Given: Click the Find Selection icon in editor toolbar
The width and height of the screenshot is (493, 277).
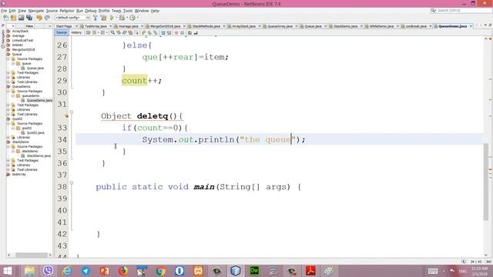Looking at the screenshot, I should 112,32.
